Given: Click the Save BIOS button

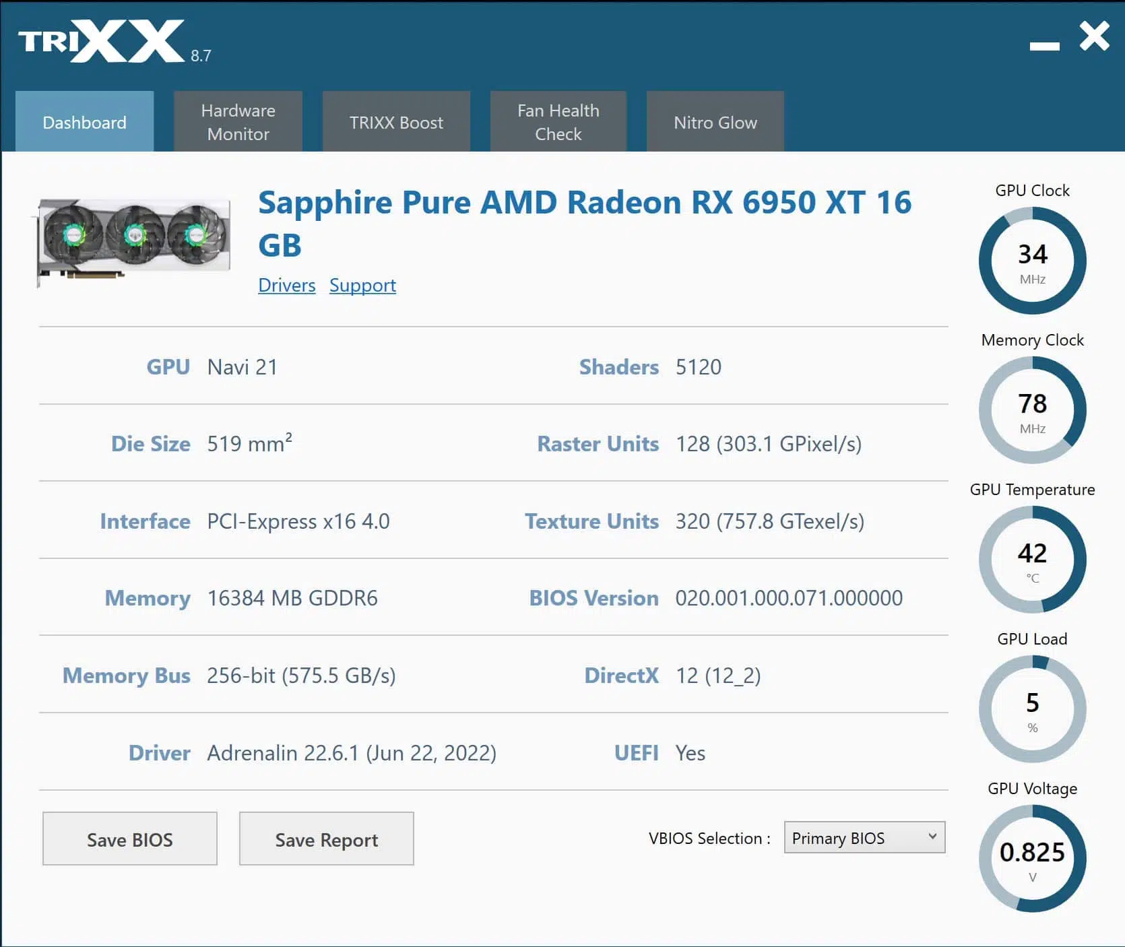Looking at the screenshot, I should click(x=130, y=839).
